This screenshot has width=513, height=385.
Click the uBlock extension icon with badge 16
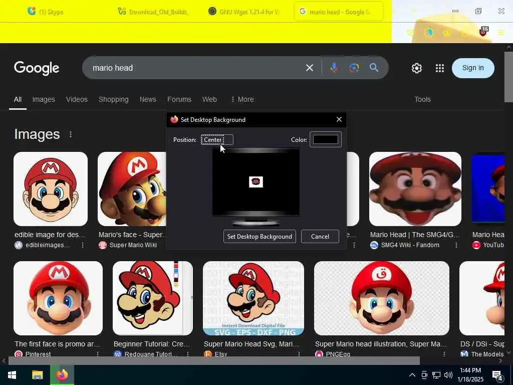(483, 32)
